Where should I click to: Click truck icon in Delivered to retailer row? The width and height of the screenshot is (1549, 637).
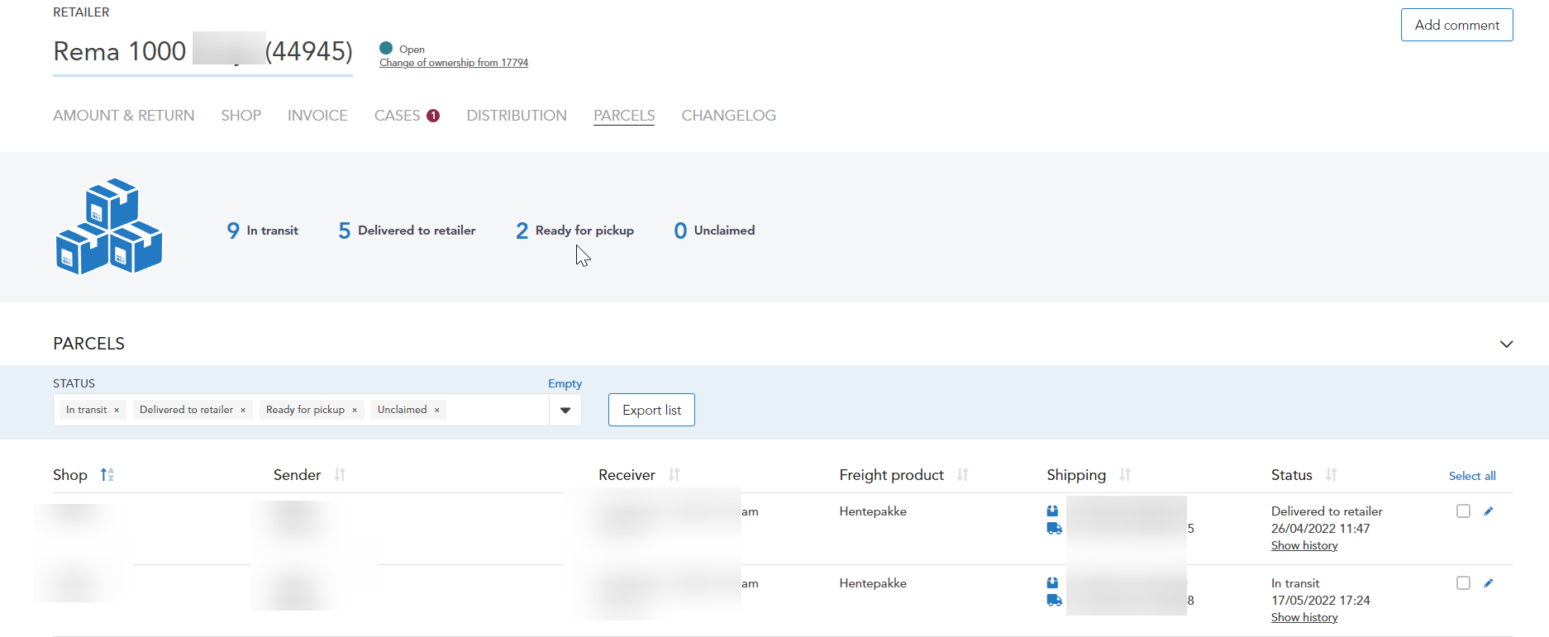(1054, 529)
